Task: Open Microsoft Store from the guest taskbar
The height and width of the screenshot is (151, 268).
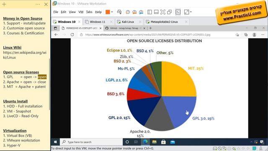Action: [x=163, y=142]
